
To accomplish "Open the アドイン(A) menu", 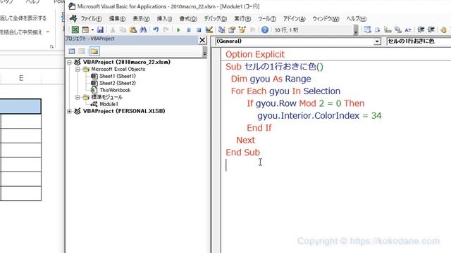I will pyautogui.click(x=294, y=19).
